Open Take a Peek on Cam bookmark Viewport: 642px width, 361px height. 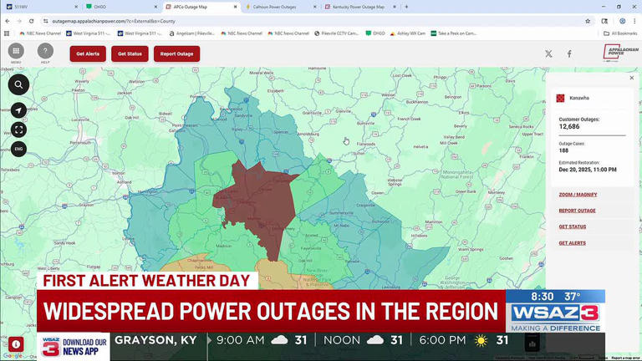[454, 33]
